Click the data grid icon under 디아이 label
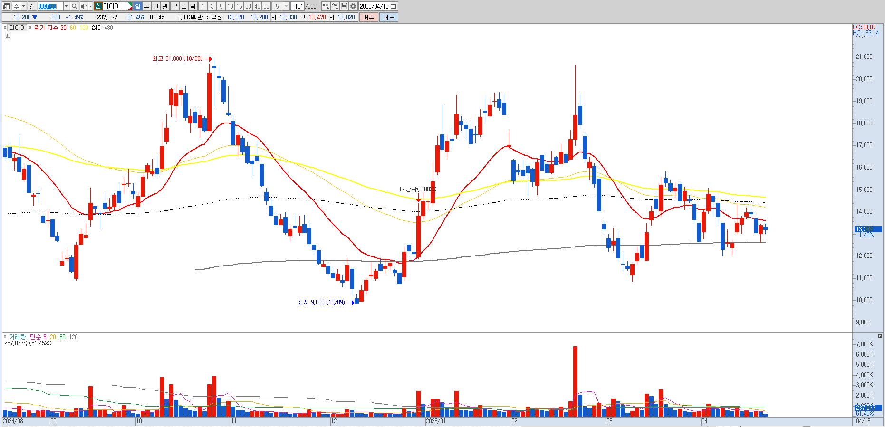Image resolution: width=885 pixels, height=427 pixels. (8, 36)
